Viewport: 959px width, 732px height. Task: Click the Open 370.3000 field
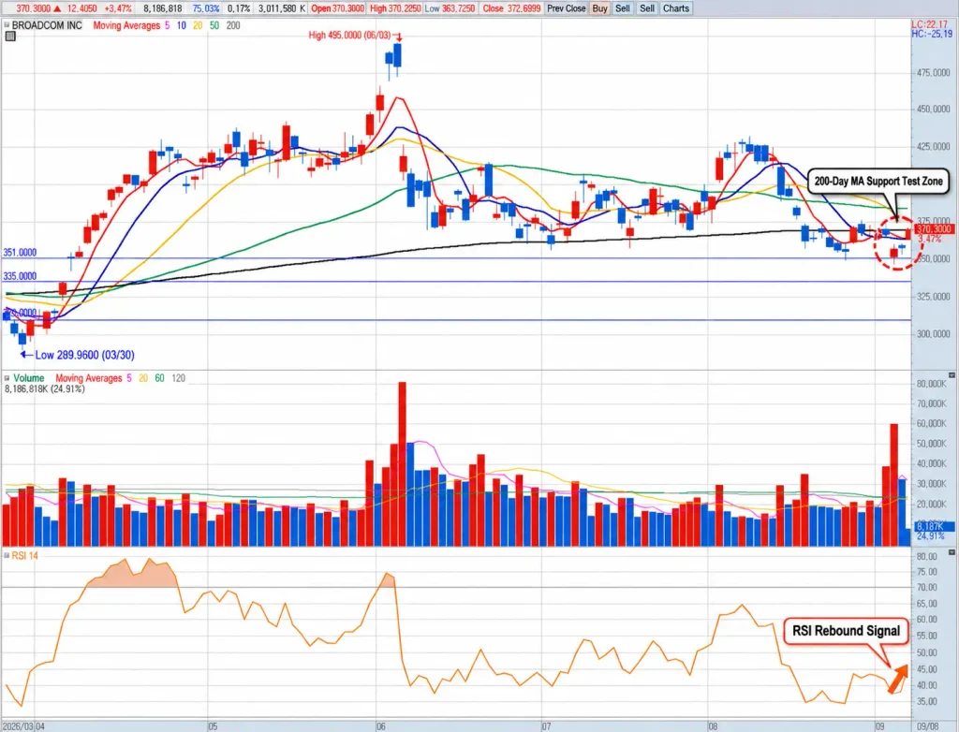click(x=337, y=8)
